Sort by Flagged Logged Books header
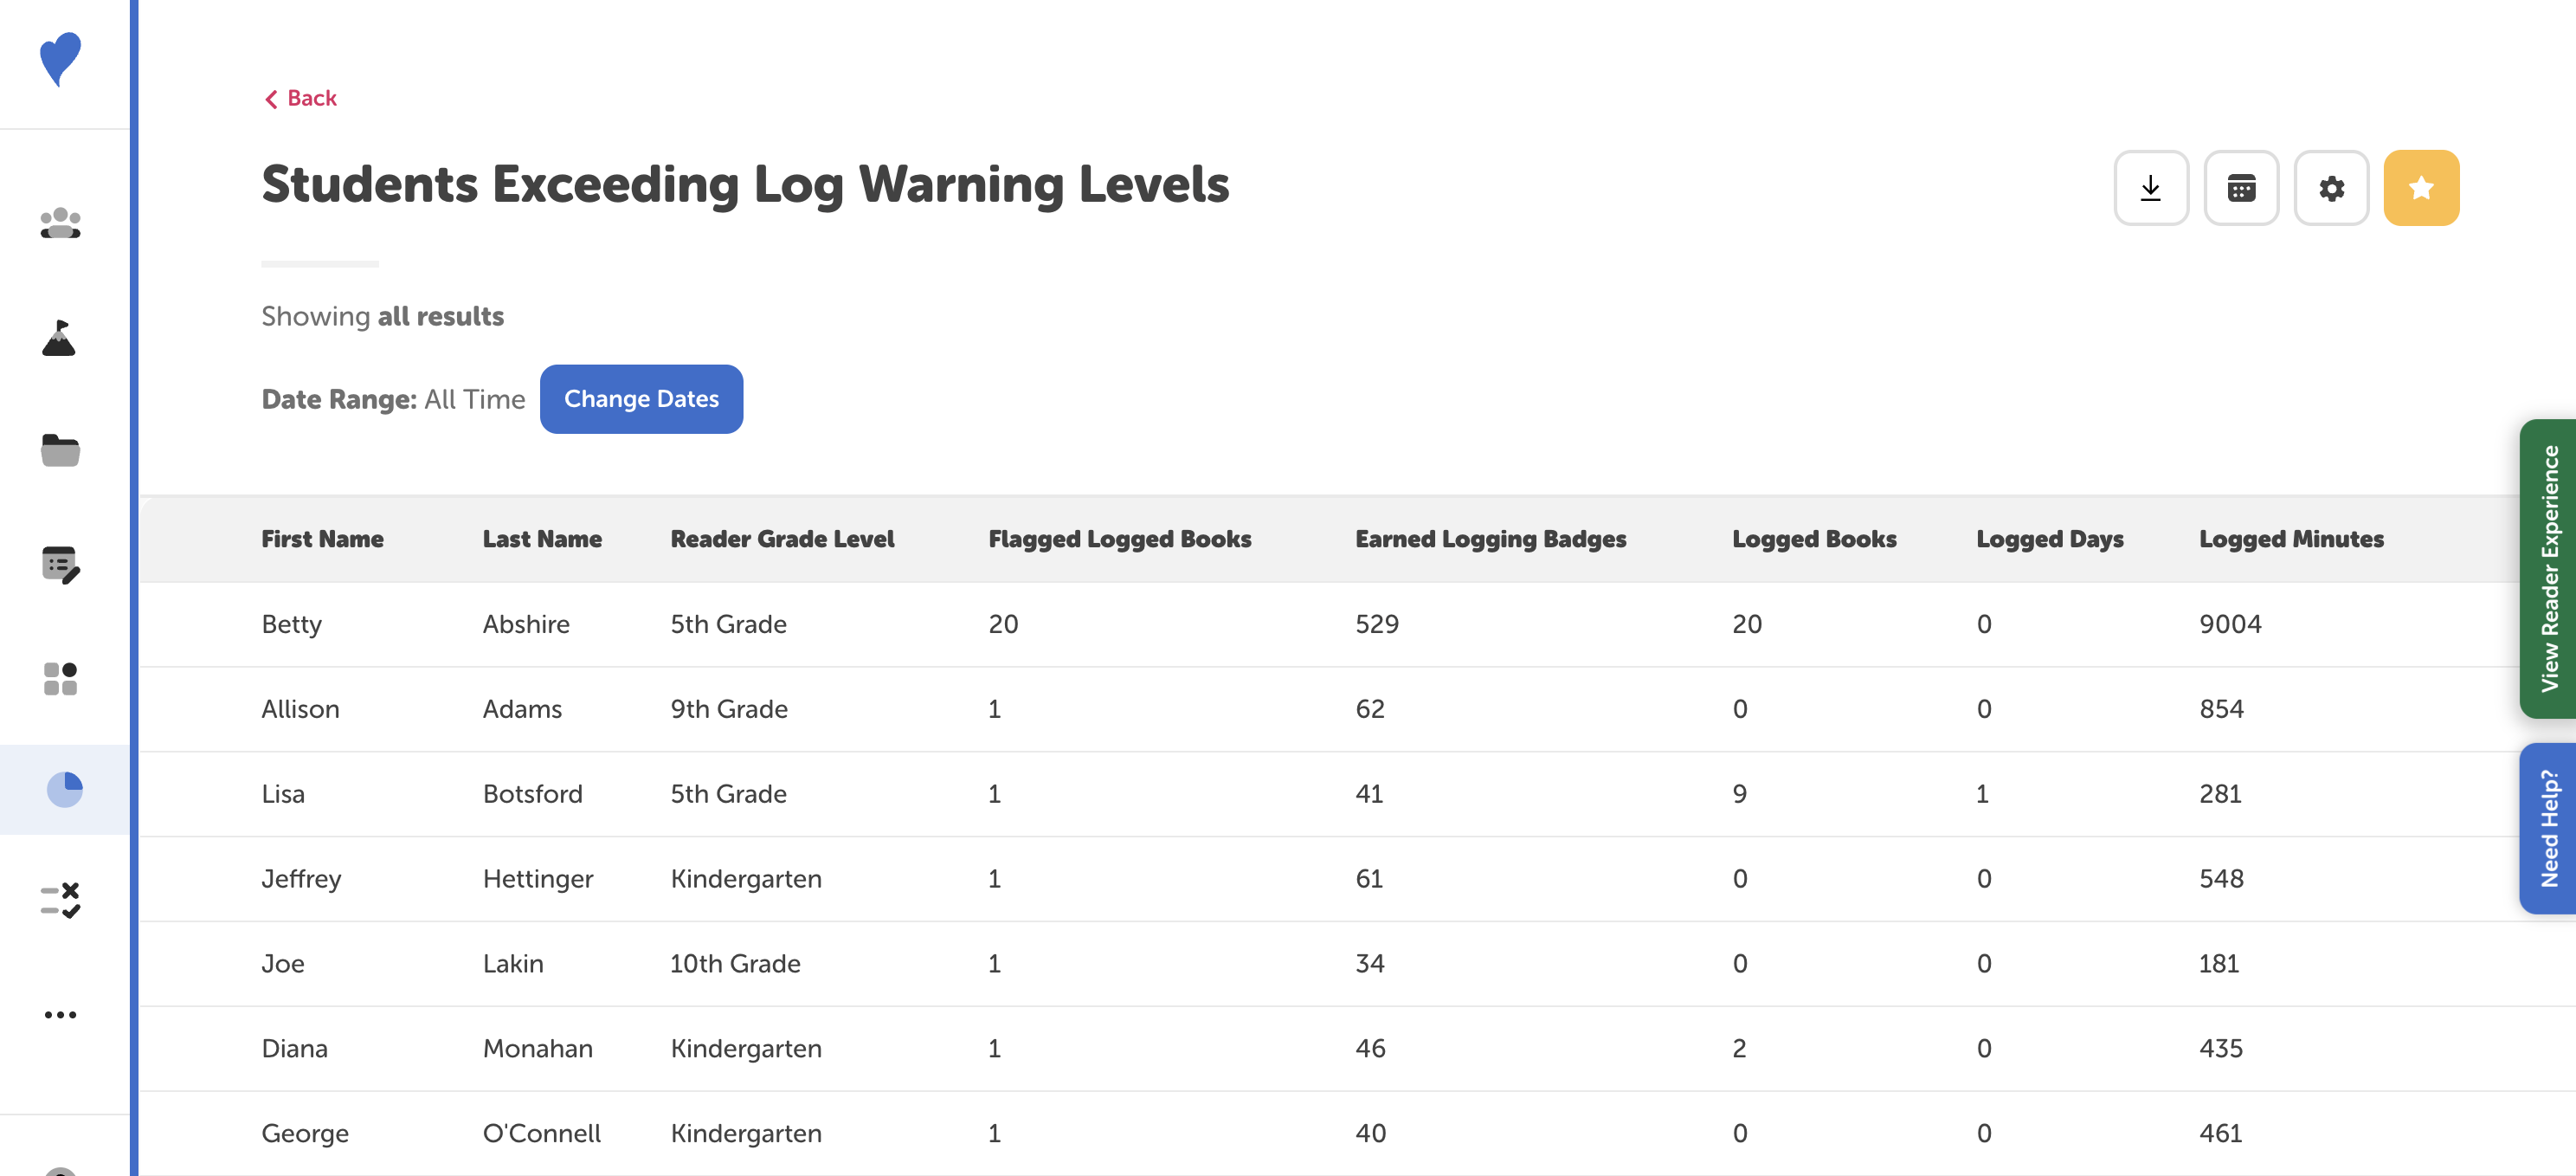 (1119, 540)
